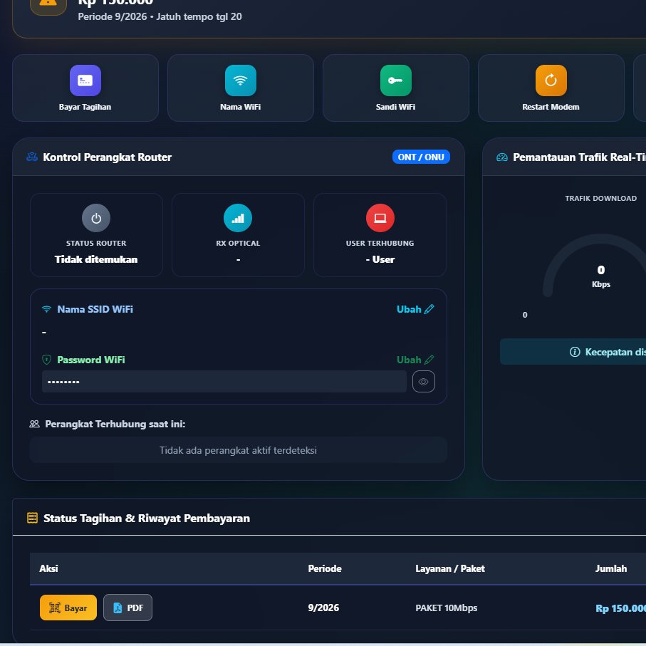The width and height of the screenshot is (646, 646).
Task: Click the User Terhubung laptop icon
Action: point(380,218)
